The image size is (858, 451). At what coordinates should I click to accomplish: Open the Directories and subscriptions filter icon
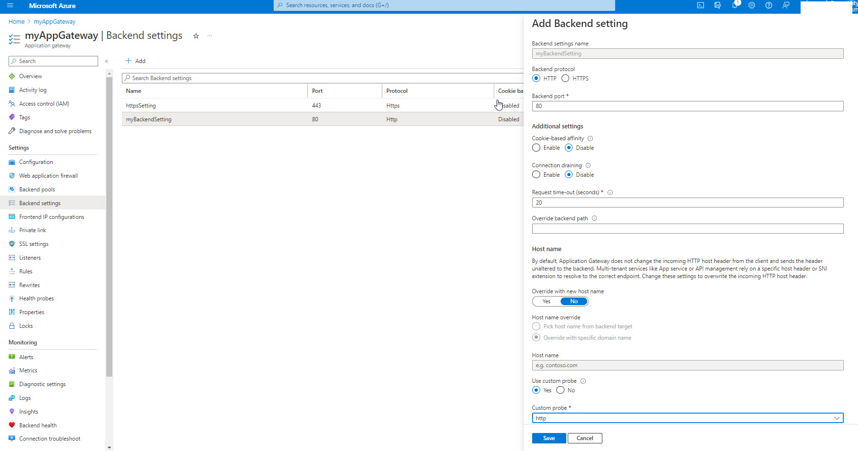tap(718, 6)
